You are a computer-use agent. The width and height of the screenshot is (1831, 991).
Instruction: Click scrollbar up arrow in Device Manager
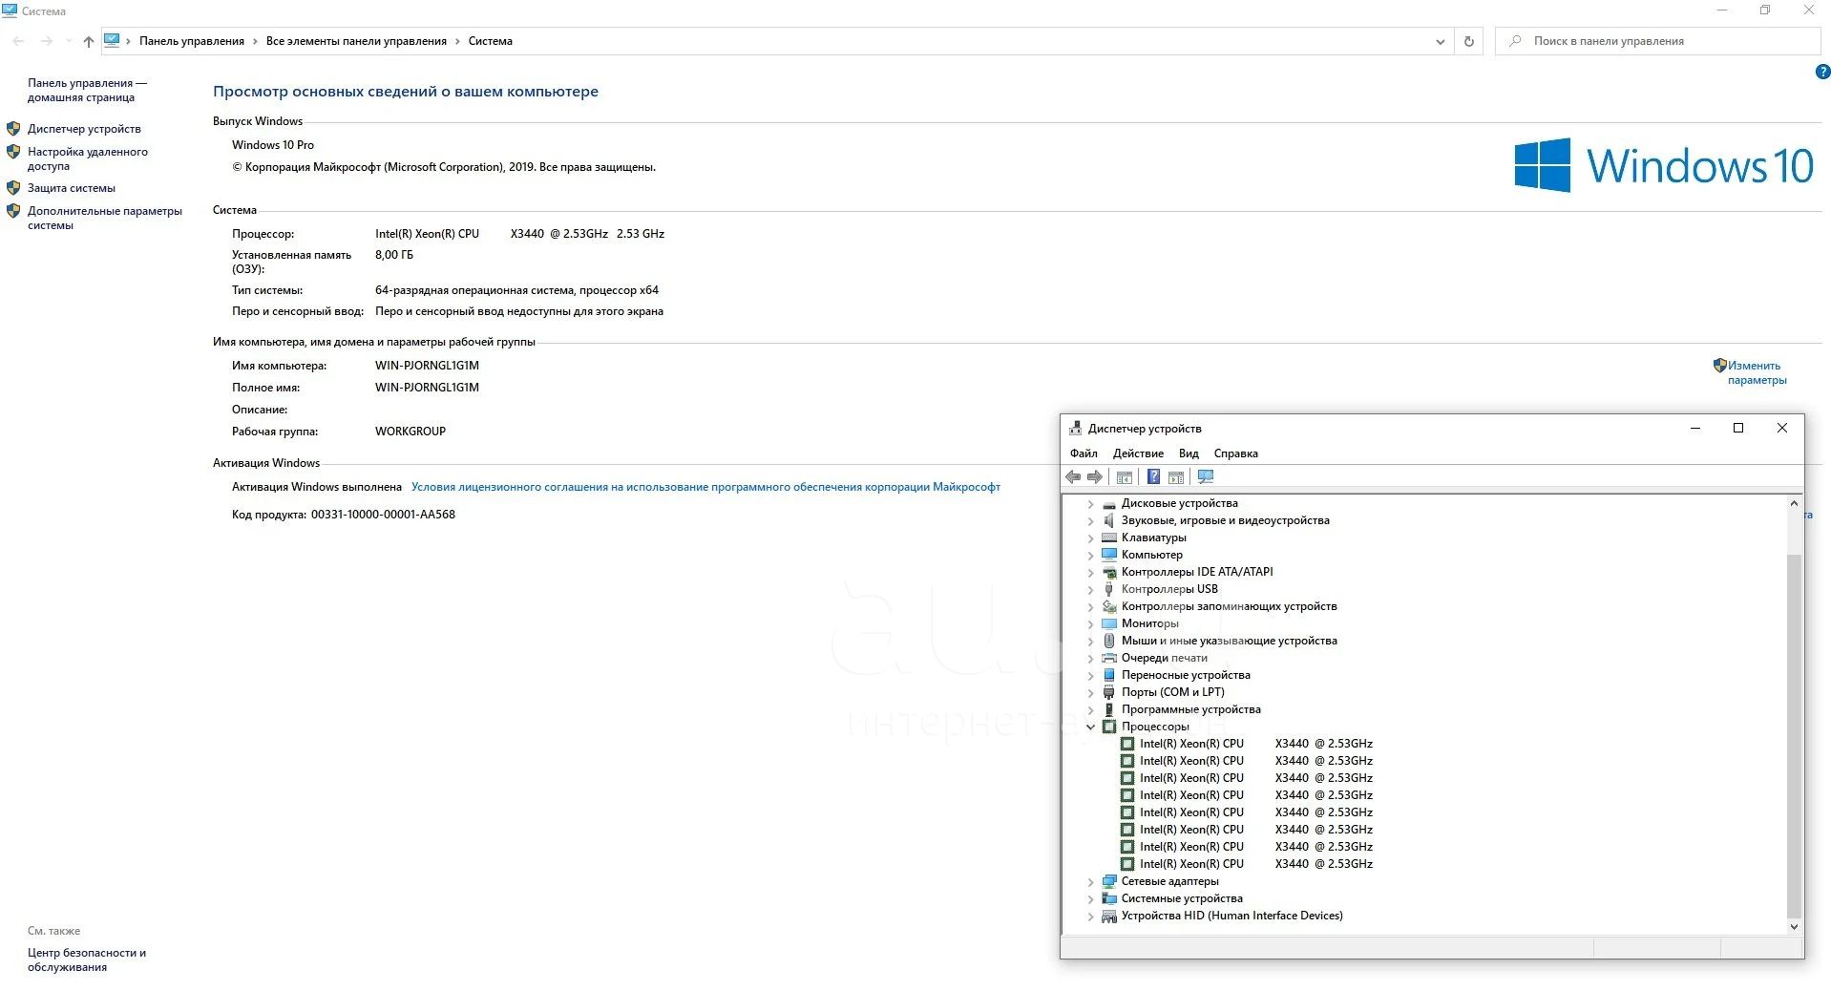[1794, 503]
